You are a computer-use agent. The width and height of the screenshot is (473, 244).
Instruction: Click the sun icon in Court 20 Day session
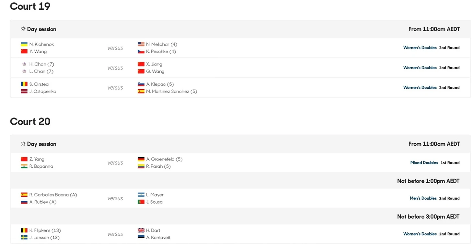[x=23, y=144]
